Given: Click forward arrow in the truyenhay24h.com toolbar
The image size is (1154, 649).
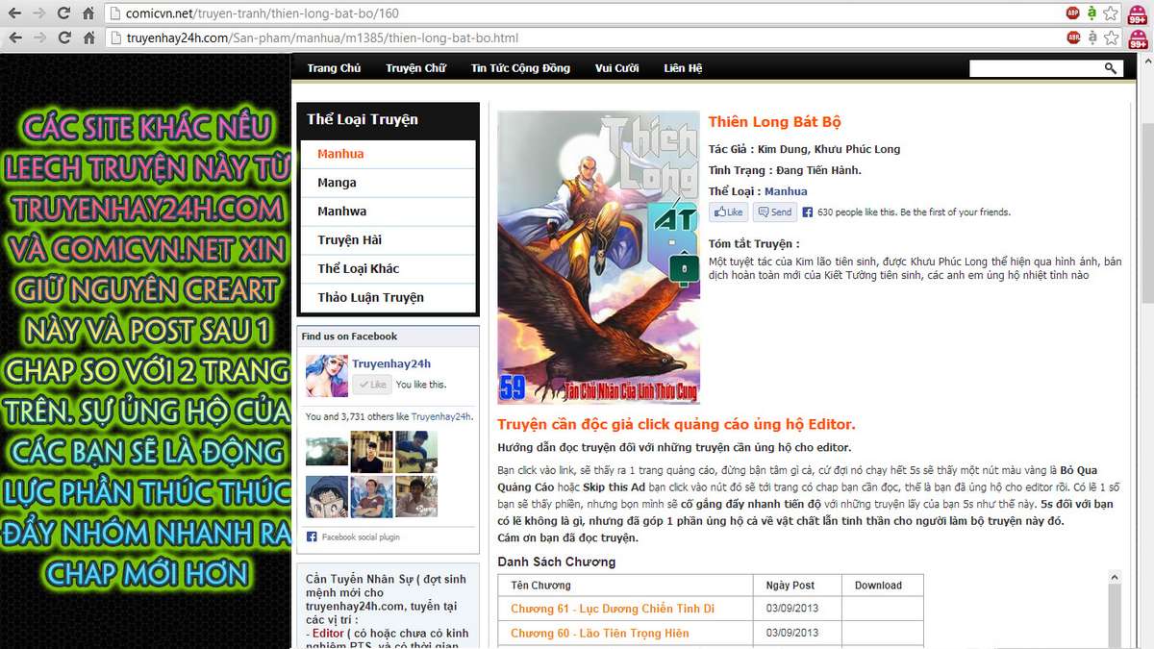Looking at the screenshot, I should (x=39, y=38).
